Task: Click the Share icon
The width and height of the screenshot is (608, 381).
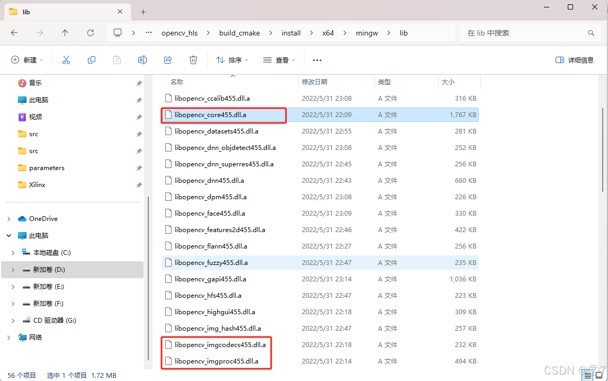Action: coord(167,60)
